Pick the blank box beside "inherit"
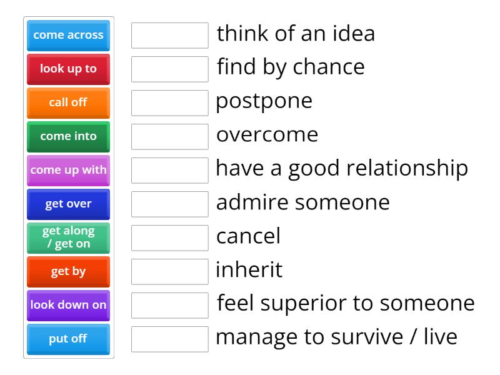The height and width of the screenshot is (375, 500). 169,272
